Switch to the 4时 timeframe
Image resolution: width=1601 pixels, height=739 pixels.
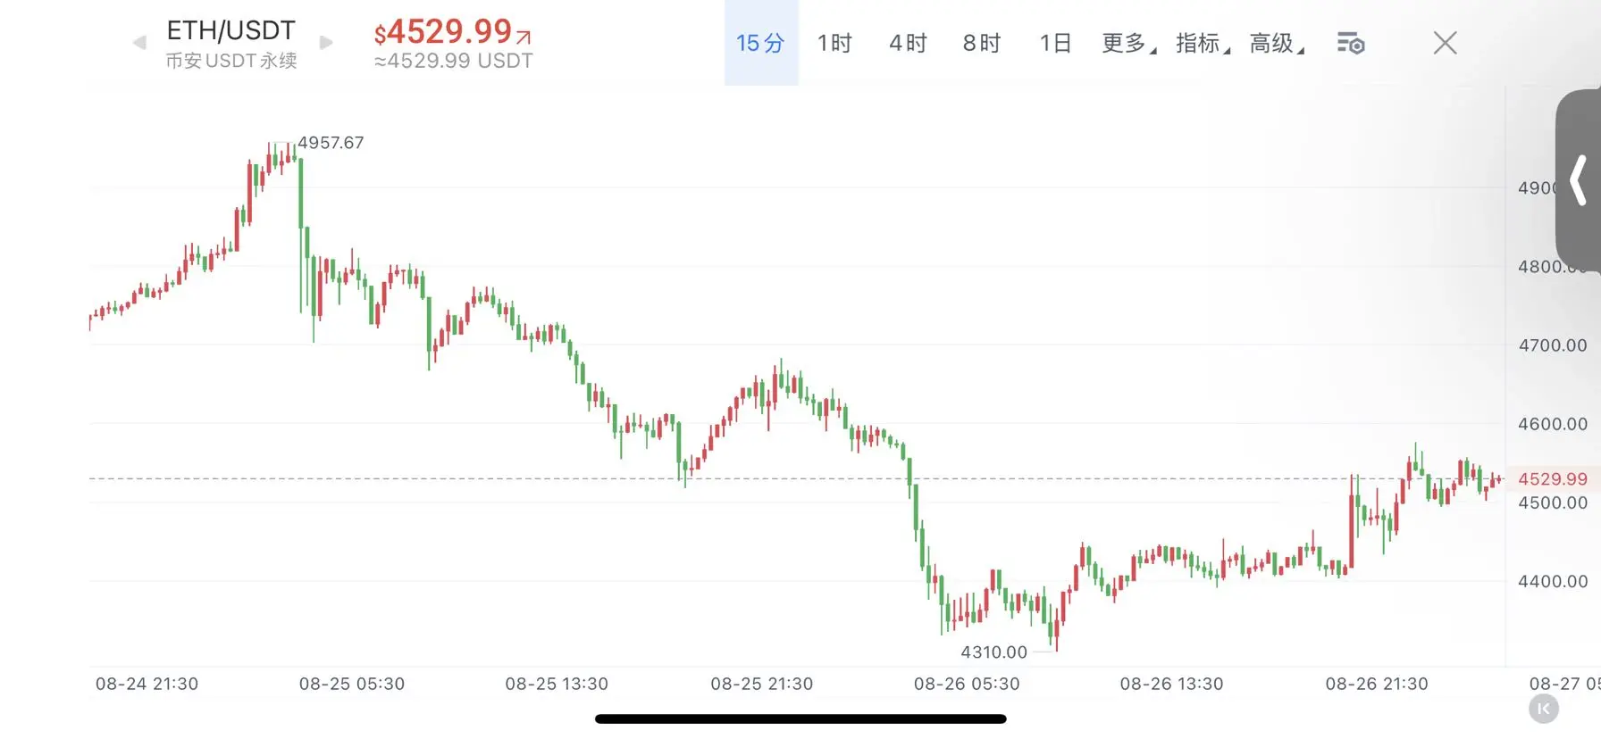(908, 43)
